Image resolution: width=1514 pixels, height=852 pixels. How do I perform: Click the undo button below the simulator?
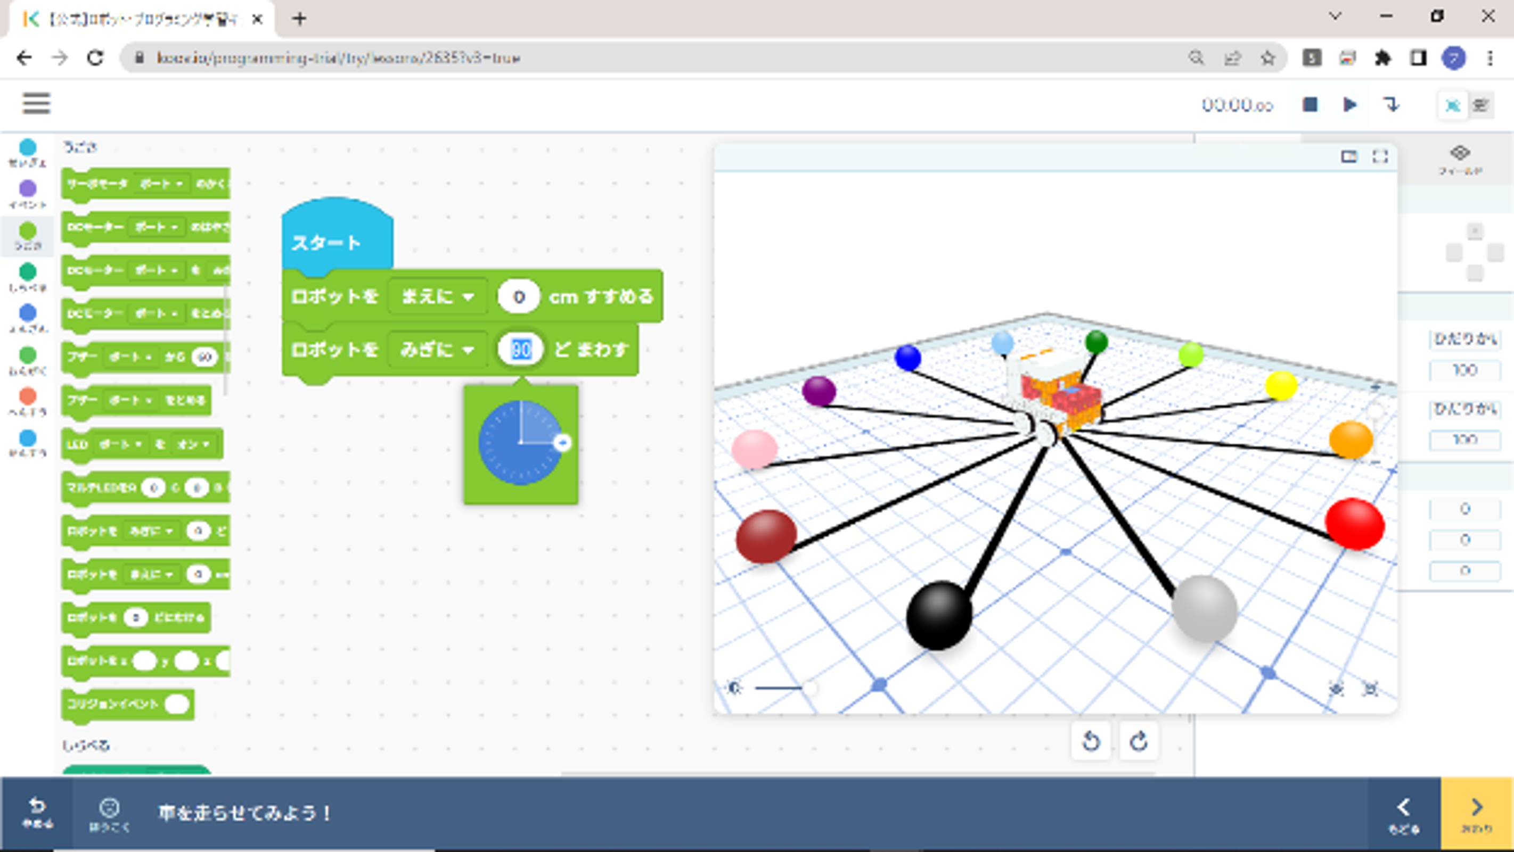(1091, 741)
